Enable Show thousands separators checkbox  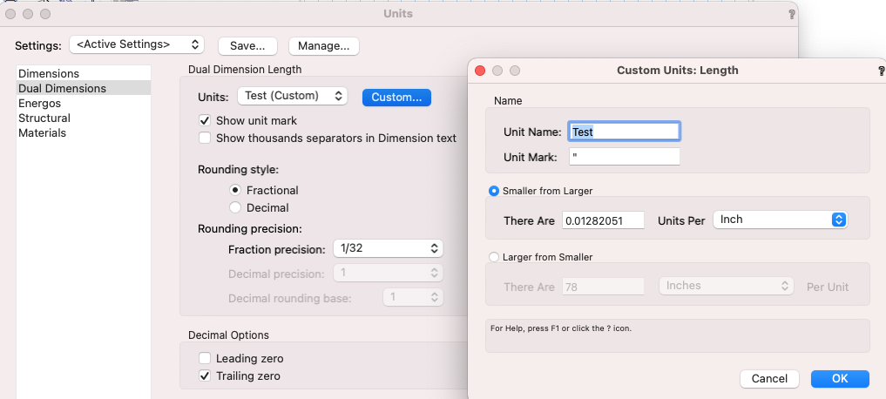coord(205,138)
